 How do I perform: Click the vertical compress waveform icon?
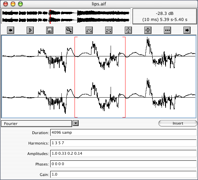pos(128,30)
